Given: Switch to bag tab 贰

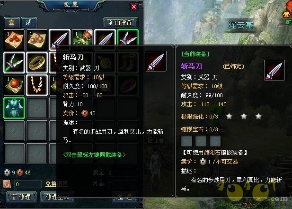Looking at the screenshot, I should click(x=29, y=23).
